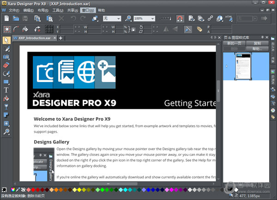Choose the Eraser tool in left toolbox
The width and height of the screenshot is (277, 200).
tap(6, 65)
